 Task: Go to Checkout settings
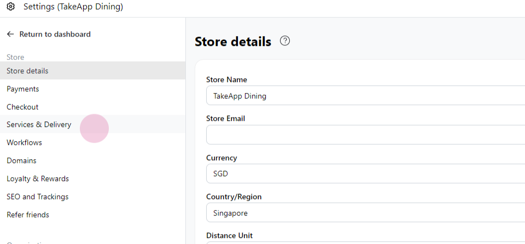[x=93, y=107]
